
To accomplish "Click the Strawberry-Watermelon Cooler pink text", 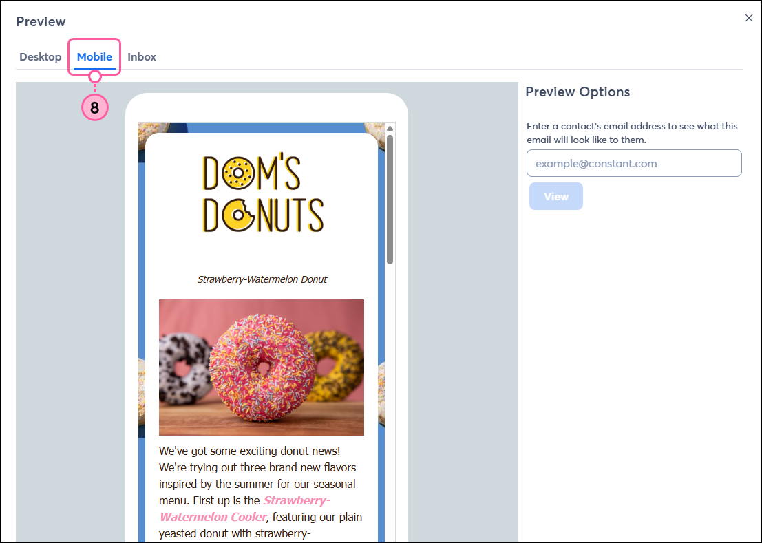I will pos(245,509).
